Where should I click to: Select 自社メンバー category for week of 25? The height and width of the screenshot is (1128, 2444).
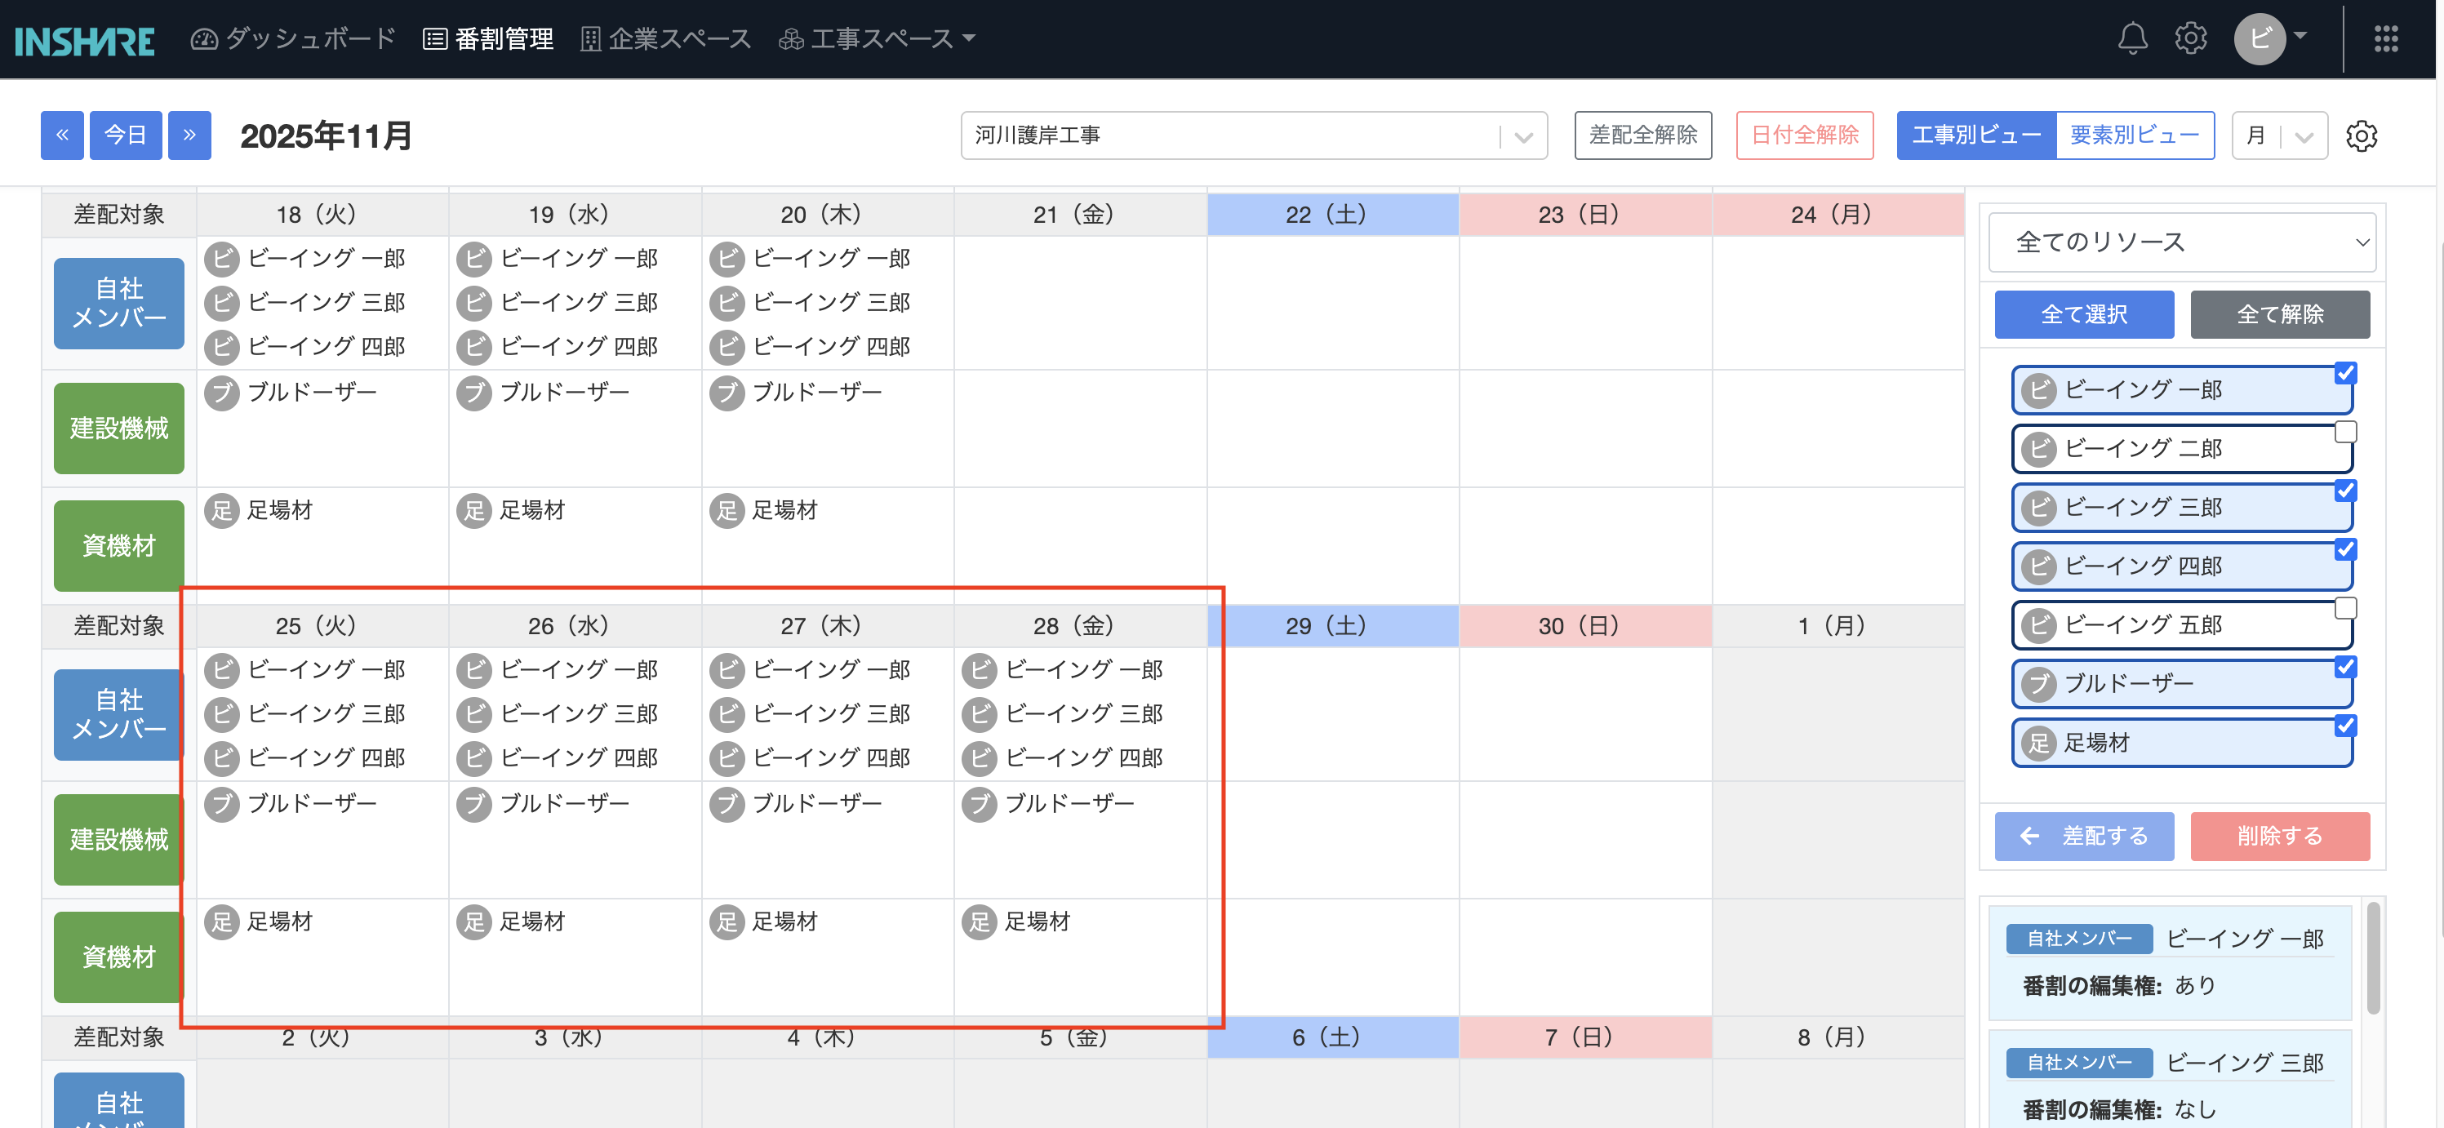click(x=119, y=715)
